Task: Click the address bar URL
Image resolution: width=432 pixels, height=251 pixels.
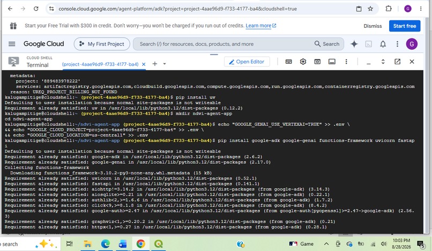Action: point(177,9)
